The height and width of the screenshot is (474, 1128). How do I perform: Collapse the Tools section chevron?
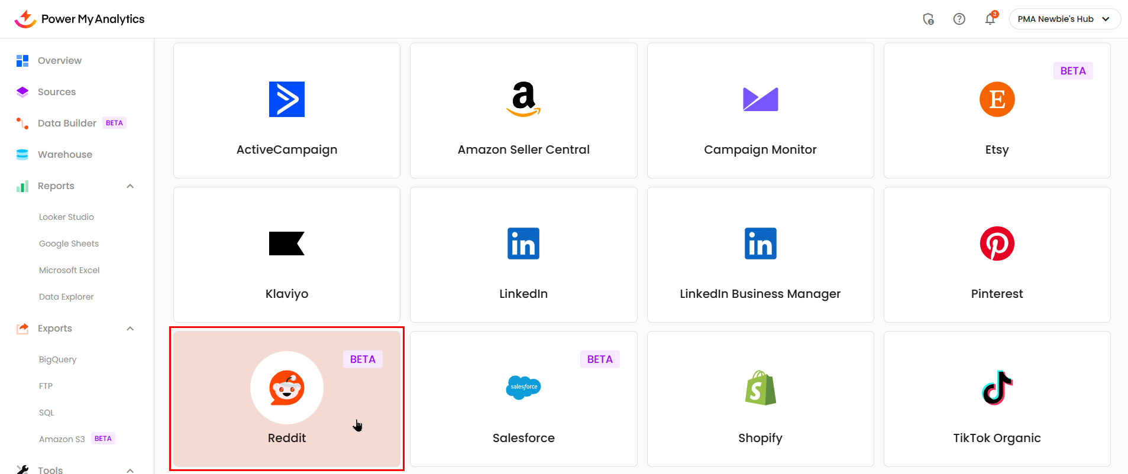130,470
